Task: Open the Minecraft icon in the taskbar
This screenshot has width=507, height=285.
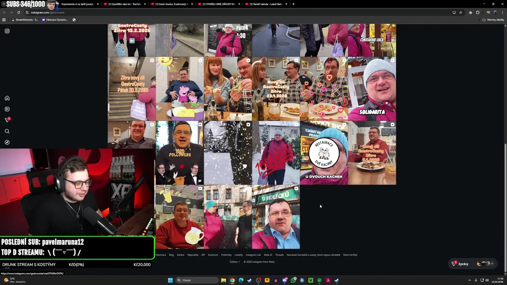Action: pyautogui.click(x=311, y=280)
